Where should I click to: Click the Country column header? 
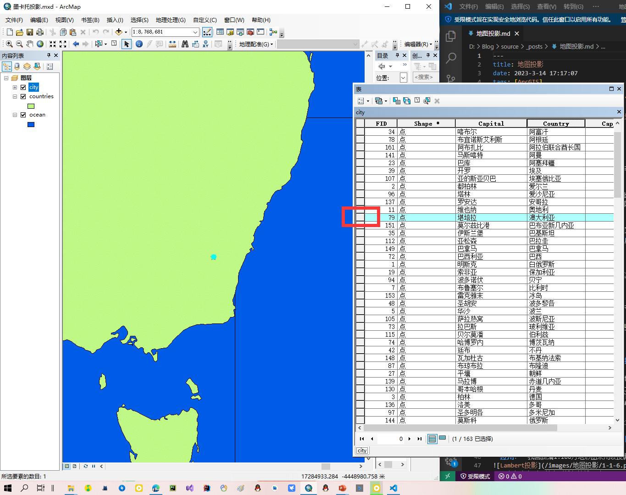(556, 123)
